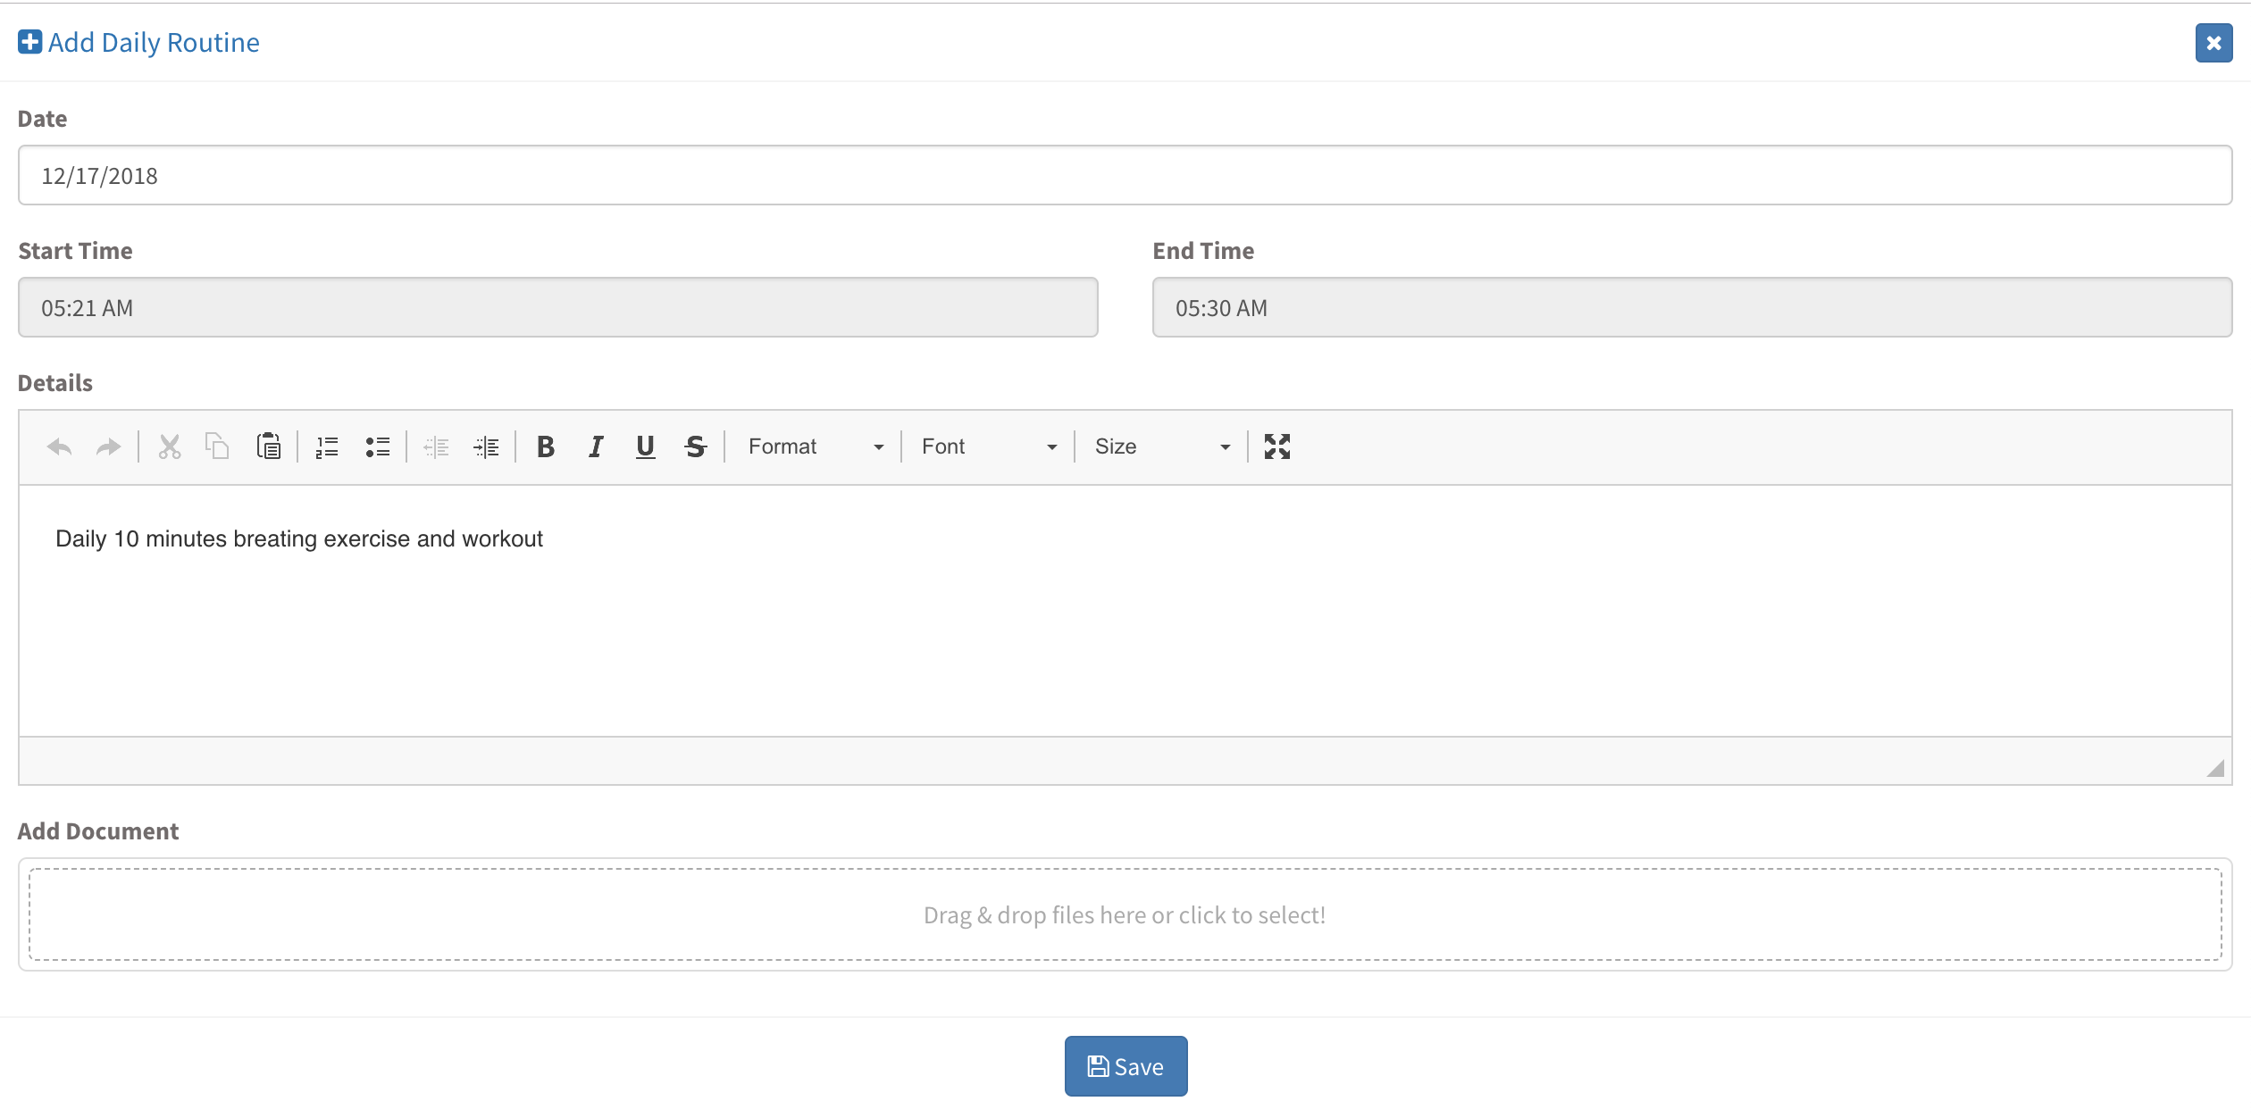Image resolution: width=2251 pixels, height=1118 pixels.
Task: Maximize the editor with fullscreen icon
Action: [x=1276, y=446]
